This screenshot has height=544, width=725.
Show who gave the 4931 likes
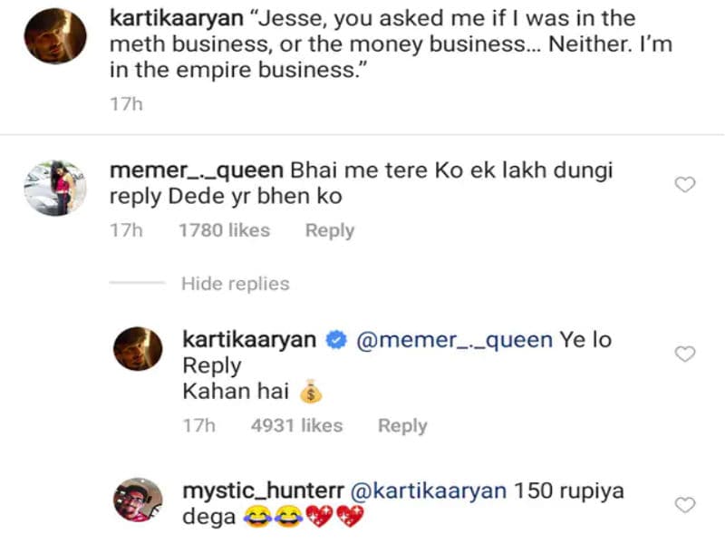(296, 425)
